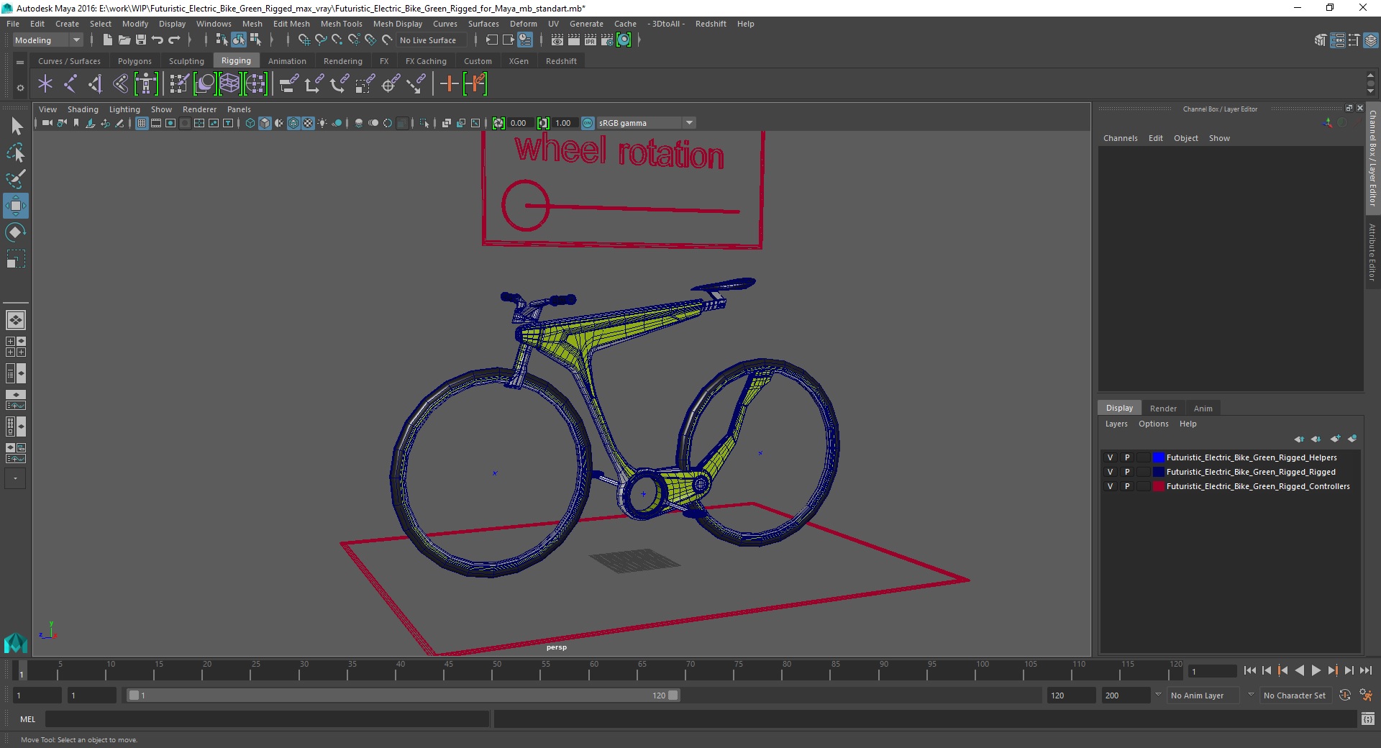1381x748 pixels.
Task: Undo the last action
Action: (x=158, y=40)
